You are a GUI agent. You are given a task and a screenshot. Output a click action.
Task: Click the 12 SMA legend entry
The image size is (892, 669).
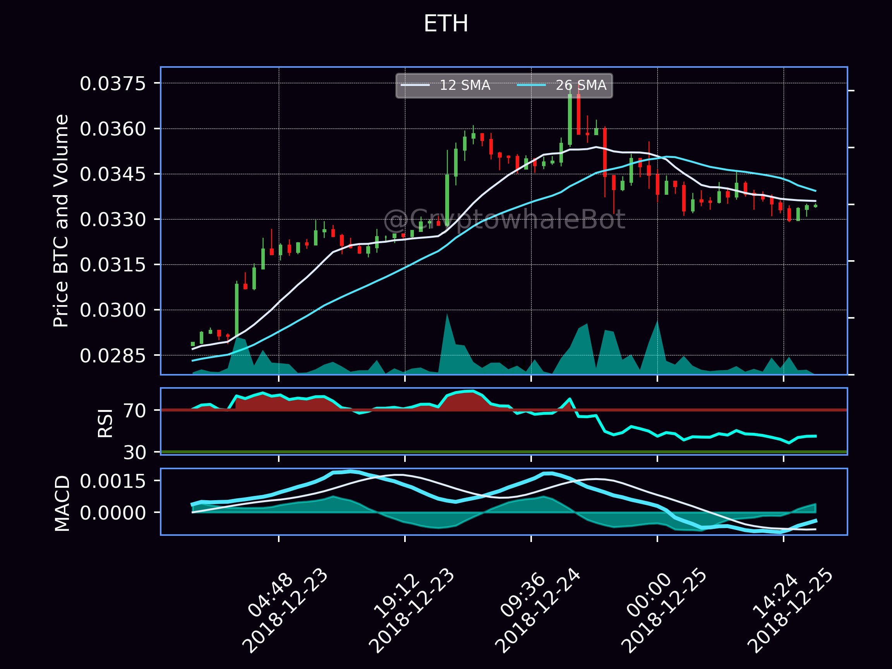tap(446, 85)
